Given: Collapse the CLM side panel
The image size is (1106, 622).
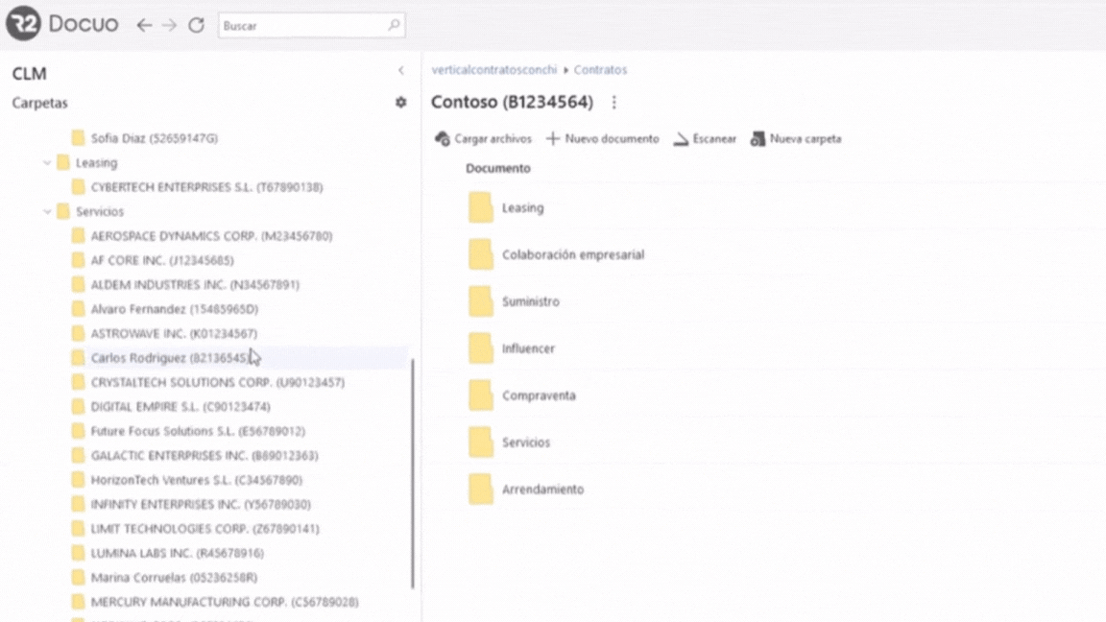Looking at the screenshot, I should click(400, 70).
